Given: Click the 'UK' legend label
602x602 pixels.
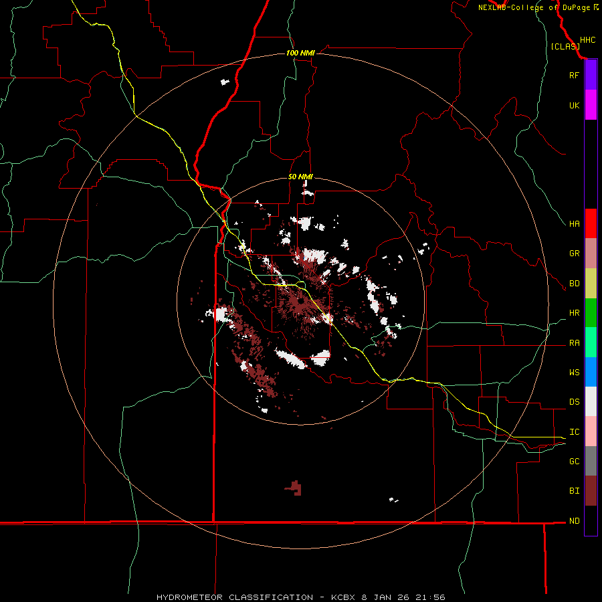Looking at the screenshot, I should pos(574,105).
